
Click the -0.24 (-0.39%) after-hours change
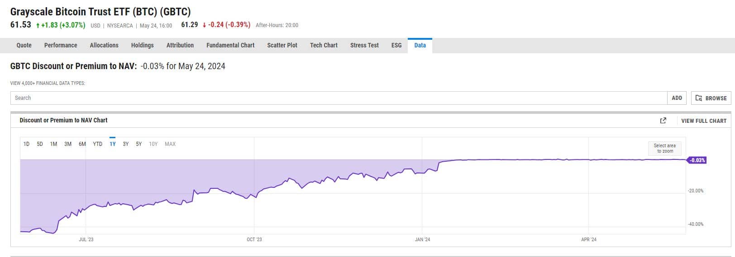point(226,25)
